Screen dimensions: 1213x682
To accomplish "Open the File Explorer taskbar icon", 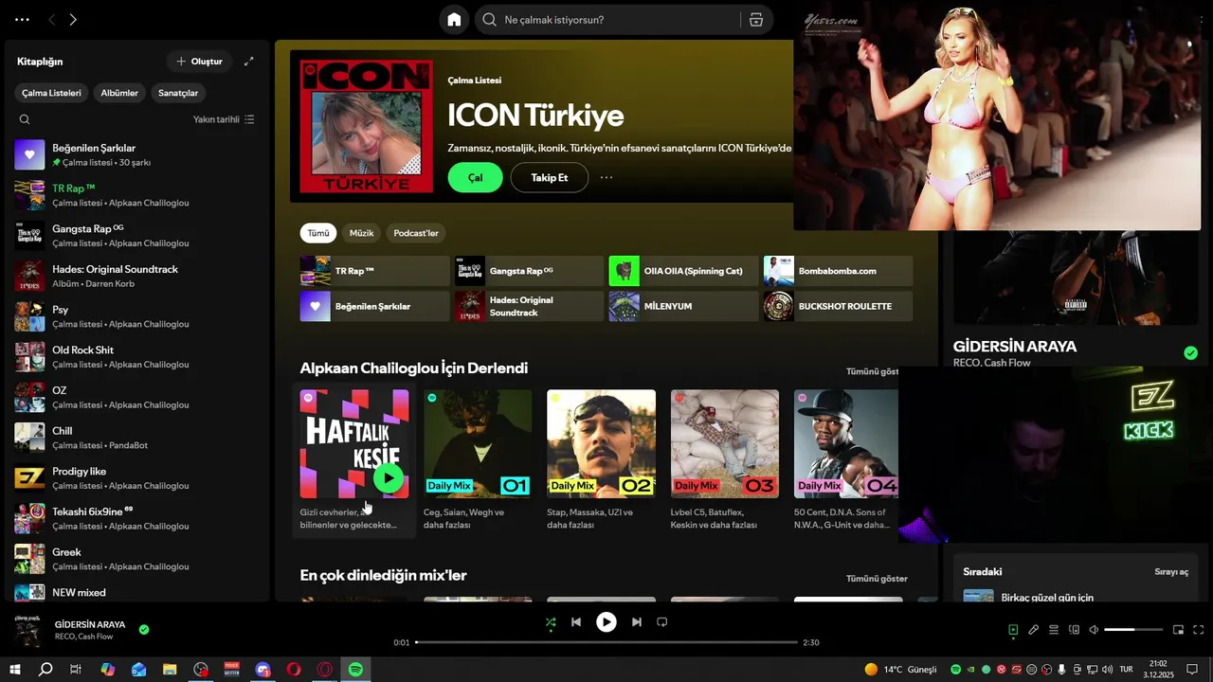I will pos(170,670).
